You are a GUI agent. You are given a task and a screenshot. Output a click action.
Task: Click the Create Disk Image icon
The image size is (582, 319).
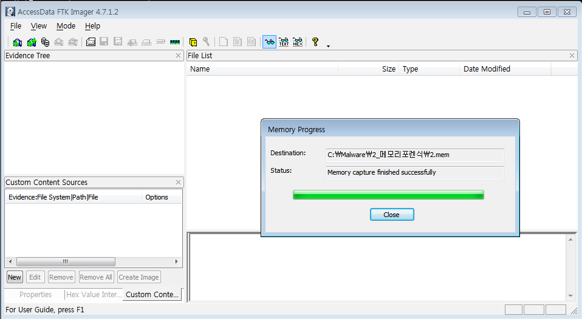[x=91, y=42]
